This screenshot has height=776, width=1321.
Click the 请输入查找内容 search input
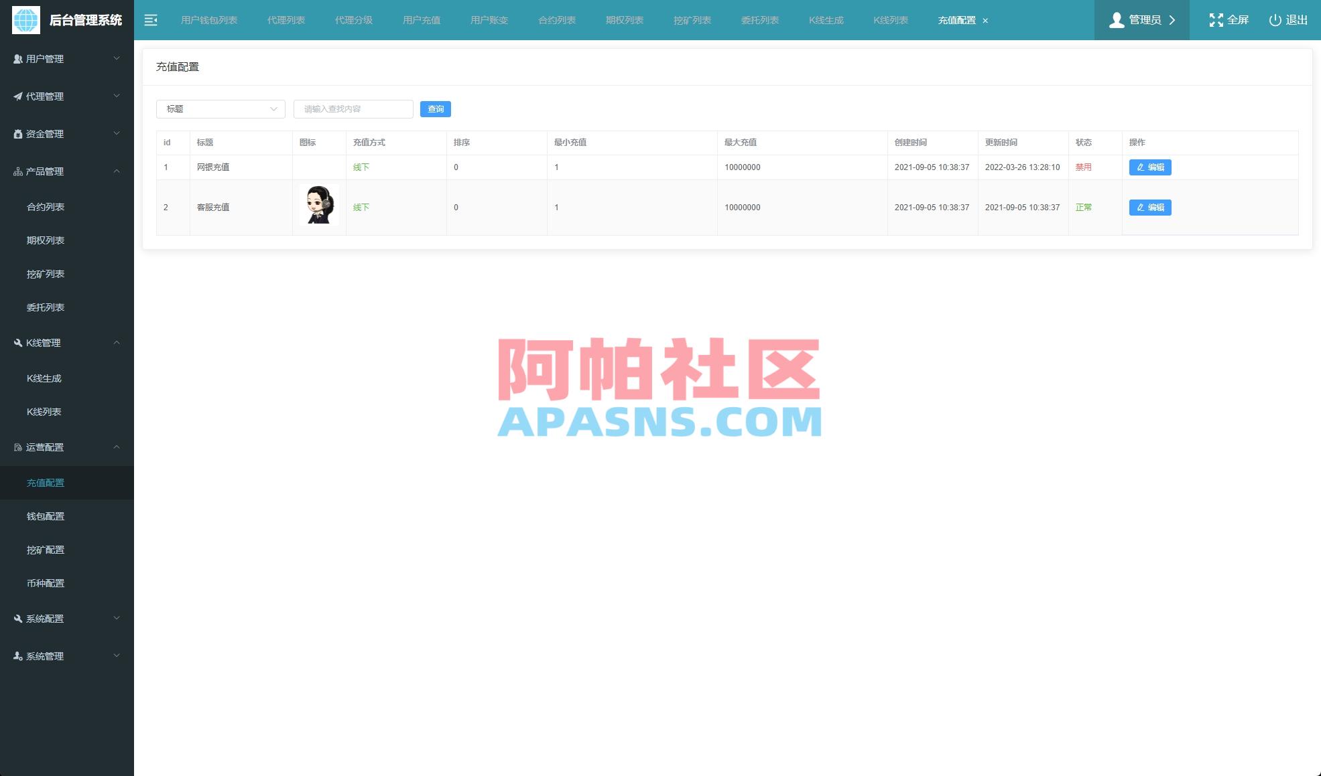tap(352, 108)
